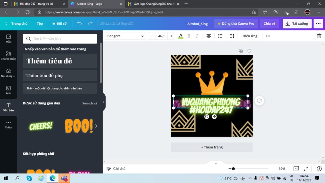
Task: Select the CHEERS! text style thumbnail
Action: [41, 126]
